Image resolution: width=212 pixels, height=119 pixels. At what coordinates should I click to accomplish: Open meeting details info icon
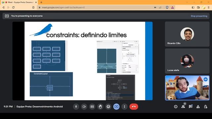pyautogui.click(x=176, y=107)
